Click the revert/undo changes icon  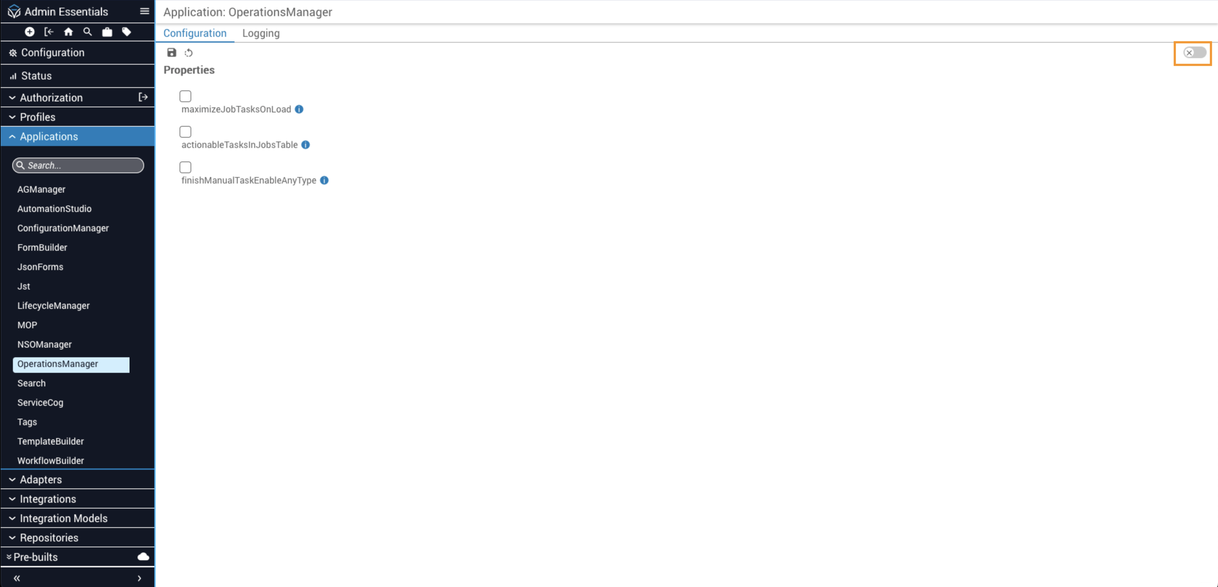tap(189, 53)
